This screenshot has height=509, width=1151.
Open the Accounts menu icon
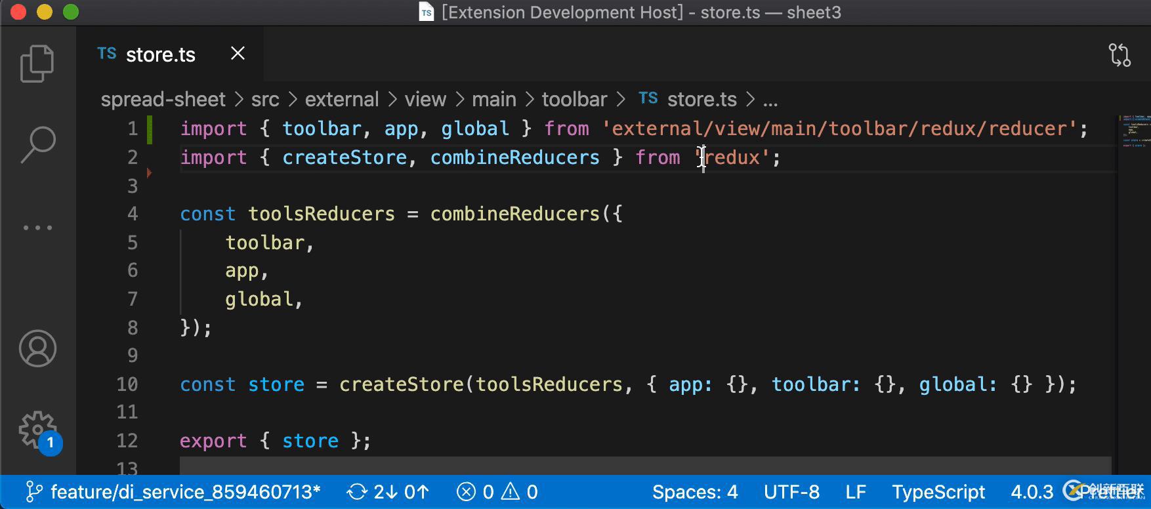click(37, 348)
